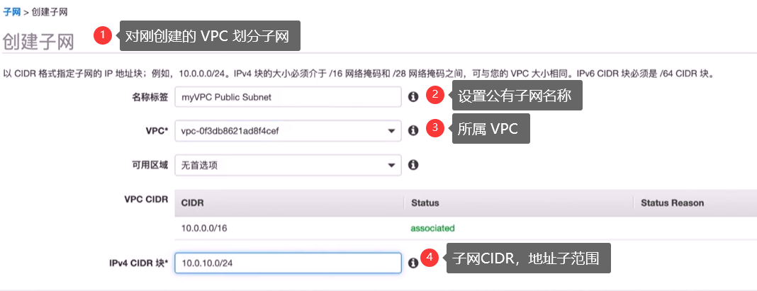
Task: Click info icon beside VPC dropdown
Action: (x=413, y=131)
